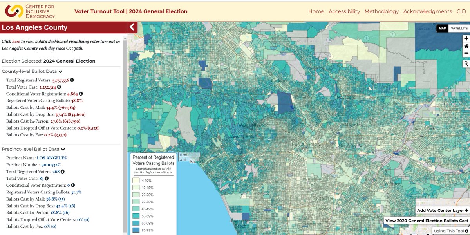Viewport: 470px width, 235px height.
Task: Click the Center for Inclusive Democracy logo
Action: click(x=30, y=11)
